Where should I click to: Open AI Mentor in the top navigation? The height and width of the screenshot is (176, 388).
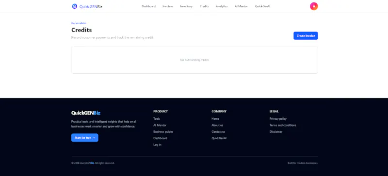[241, 6]
